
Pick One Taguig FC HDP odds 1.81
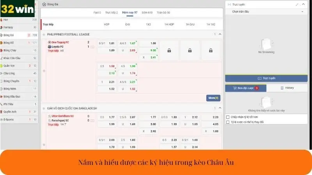[x=106, y=44]
